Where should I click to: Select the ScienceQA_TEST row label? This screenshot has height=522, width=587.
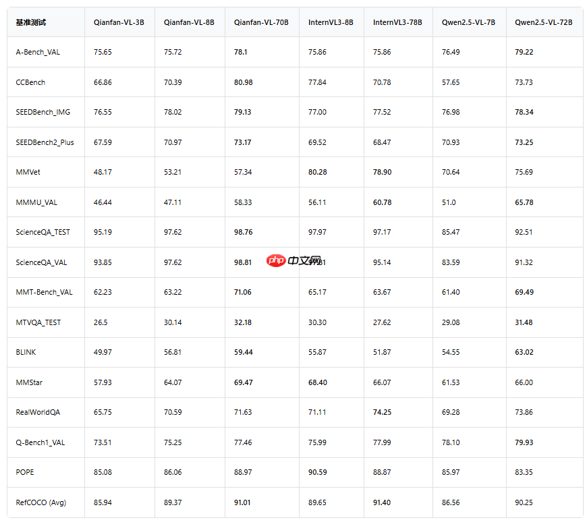click(x=43, y=232)
